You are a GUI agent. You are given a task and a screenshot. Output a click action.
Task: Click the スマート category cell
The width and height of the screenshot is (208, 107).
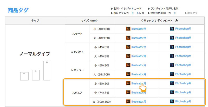click(77, 34)
